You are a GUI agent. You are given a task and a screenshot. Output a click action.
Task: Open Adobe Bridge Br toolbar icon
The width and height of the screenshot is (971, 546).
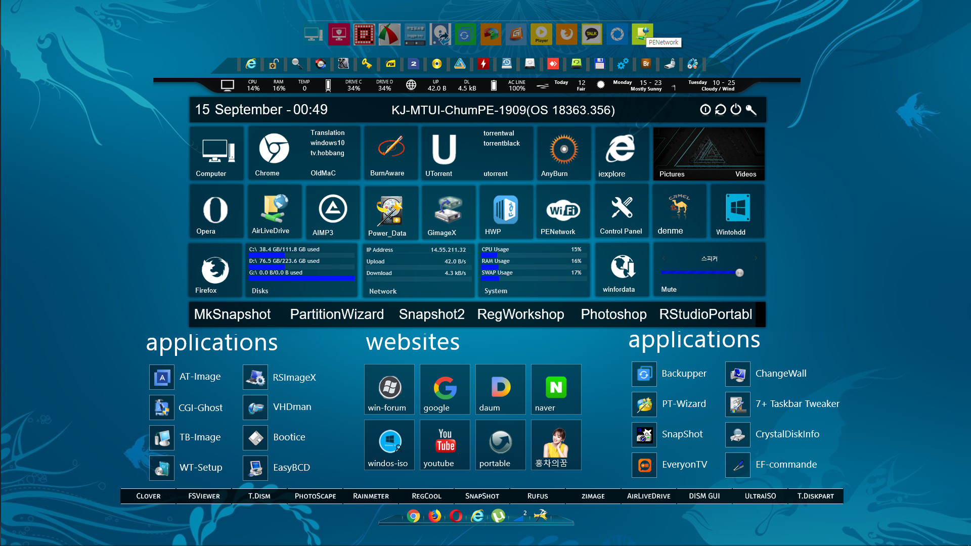coord(646,64)
